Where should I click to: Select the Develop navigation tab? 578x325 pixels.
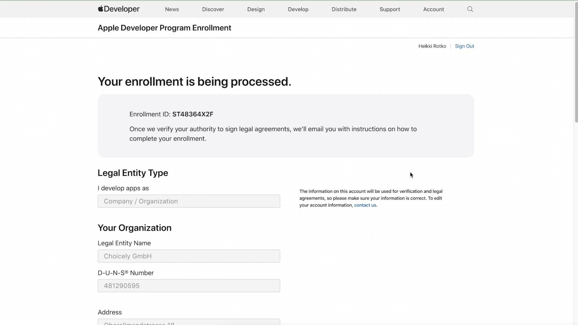point(298,9)
